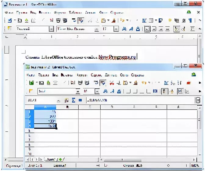
Task: Open Function Wizard in Calc formula bar
Action: coord(67,100)
